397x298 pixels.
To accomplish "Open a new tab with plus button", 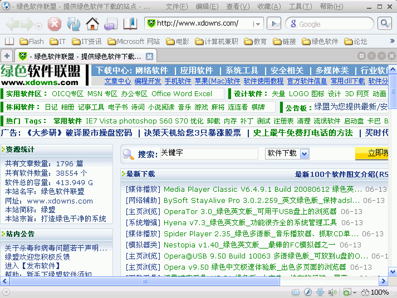I will (x=7, y=56).
